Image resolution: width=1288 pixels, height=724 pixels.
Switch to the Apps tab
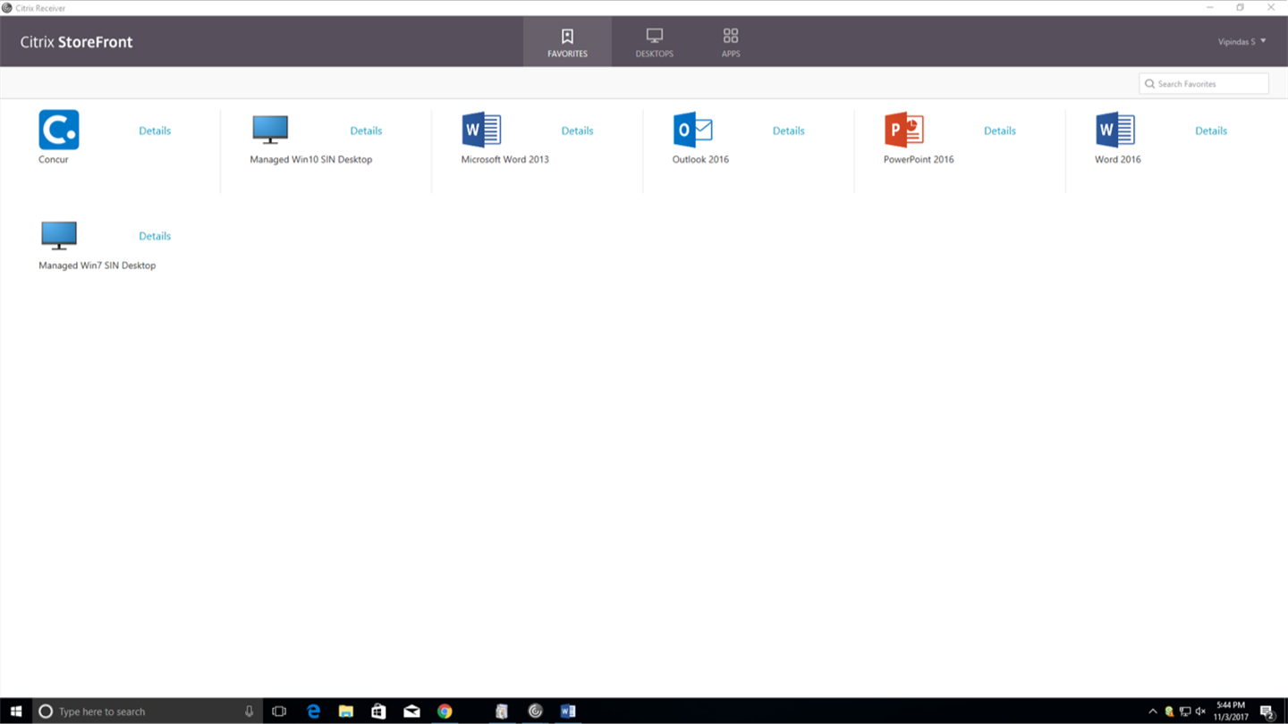point(731,42)
